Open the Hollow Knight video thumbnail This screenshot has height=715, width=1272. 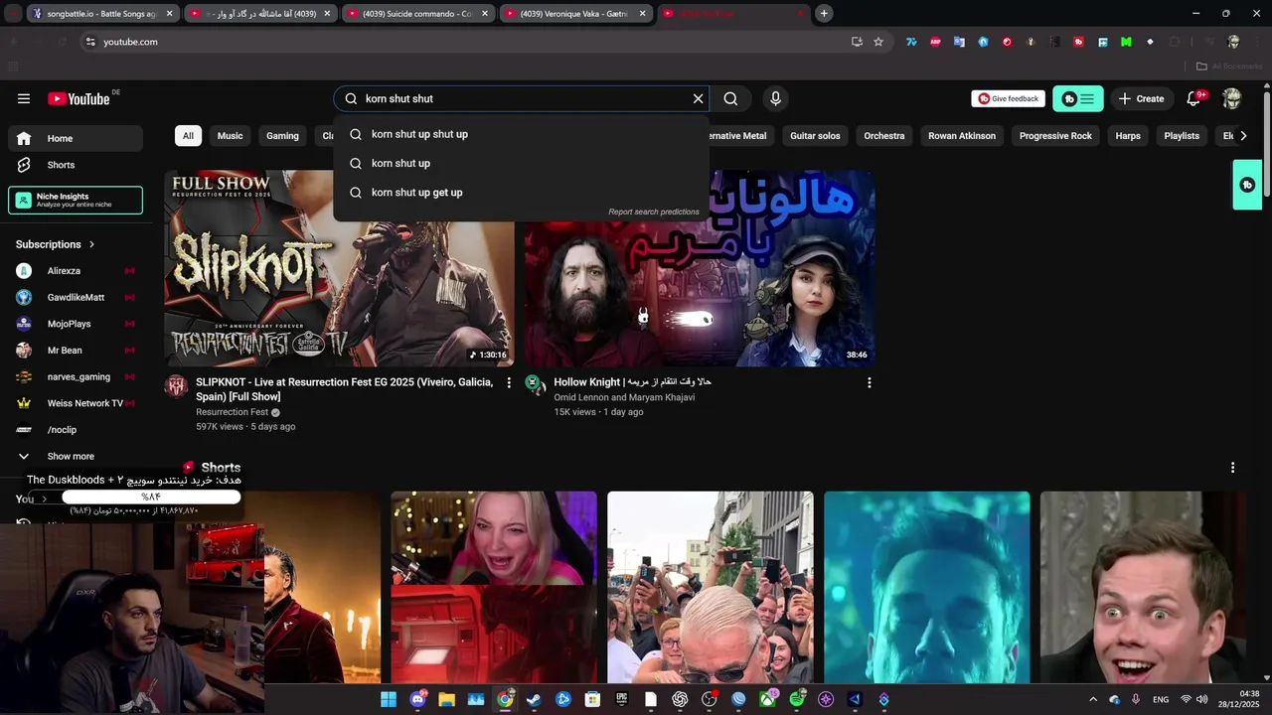tap(700, 268)
